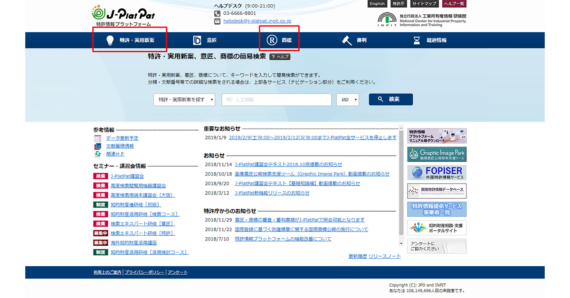The height and width of the screenshot is (298, 570).
Task: Click the envelope icon beside helpdesk email
Action: (x=218, y=21)
